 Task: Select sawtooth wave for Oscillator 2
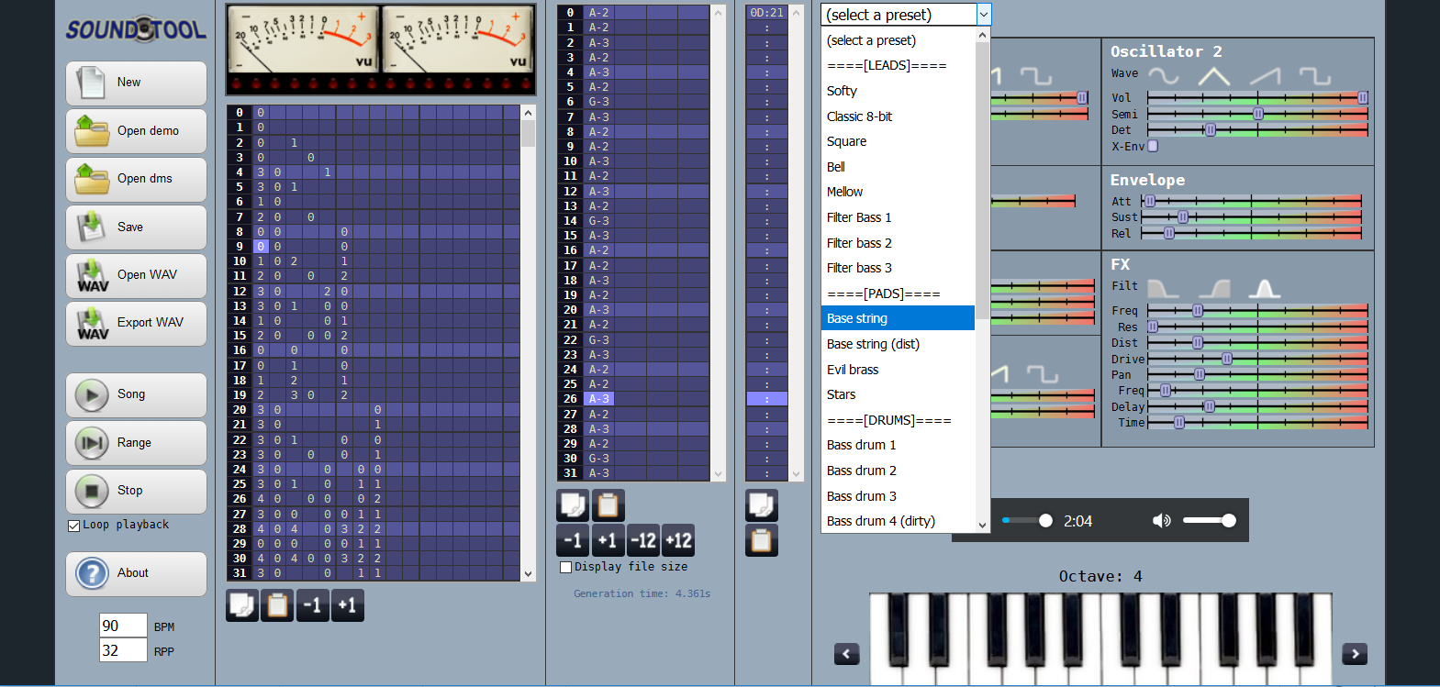coord(1264,75)
